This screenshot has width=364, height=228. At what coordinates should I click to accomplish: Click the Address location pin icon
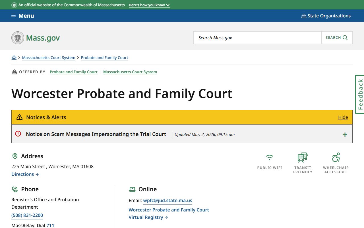[x=15, y=156]
